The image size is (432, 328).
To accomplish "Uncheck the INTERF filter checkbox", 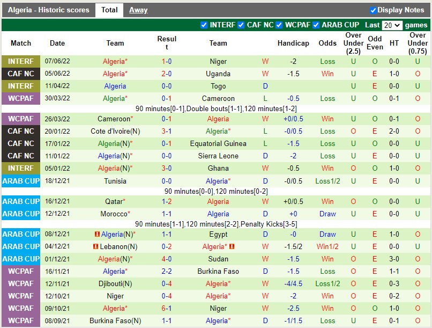I will 204,25.
